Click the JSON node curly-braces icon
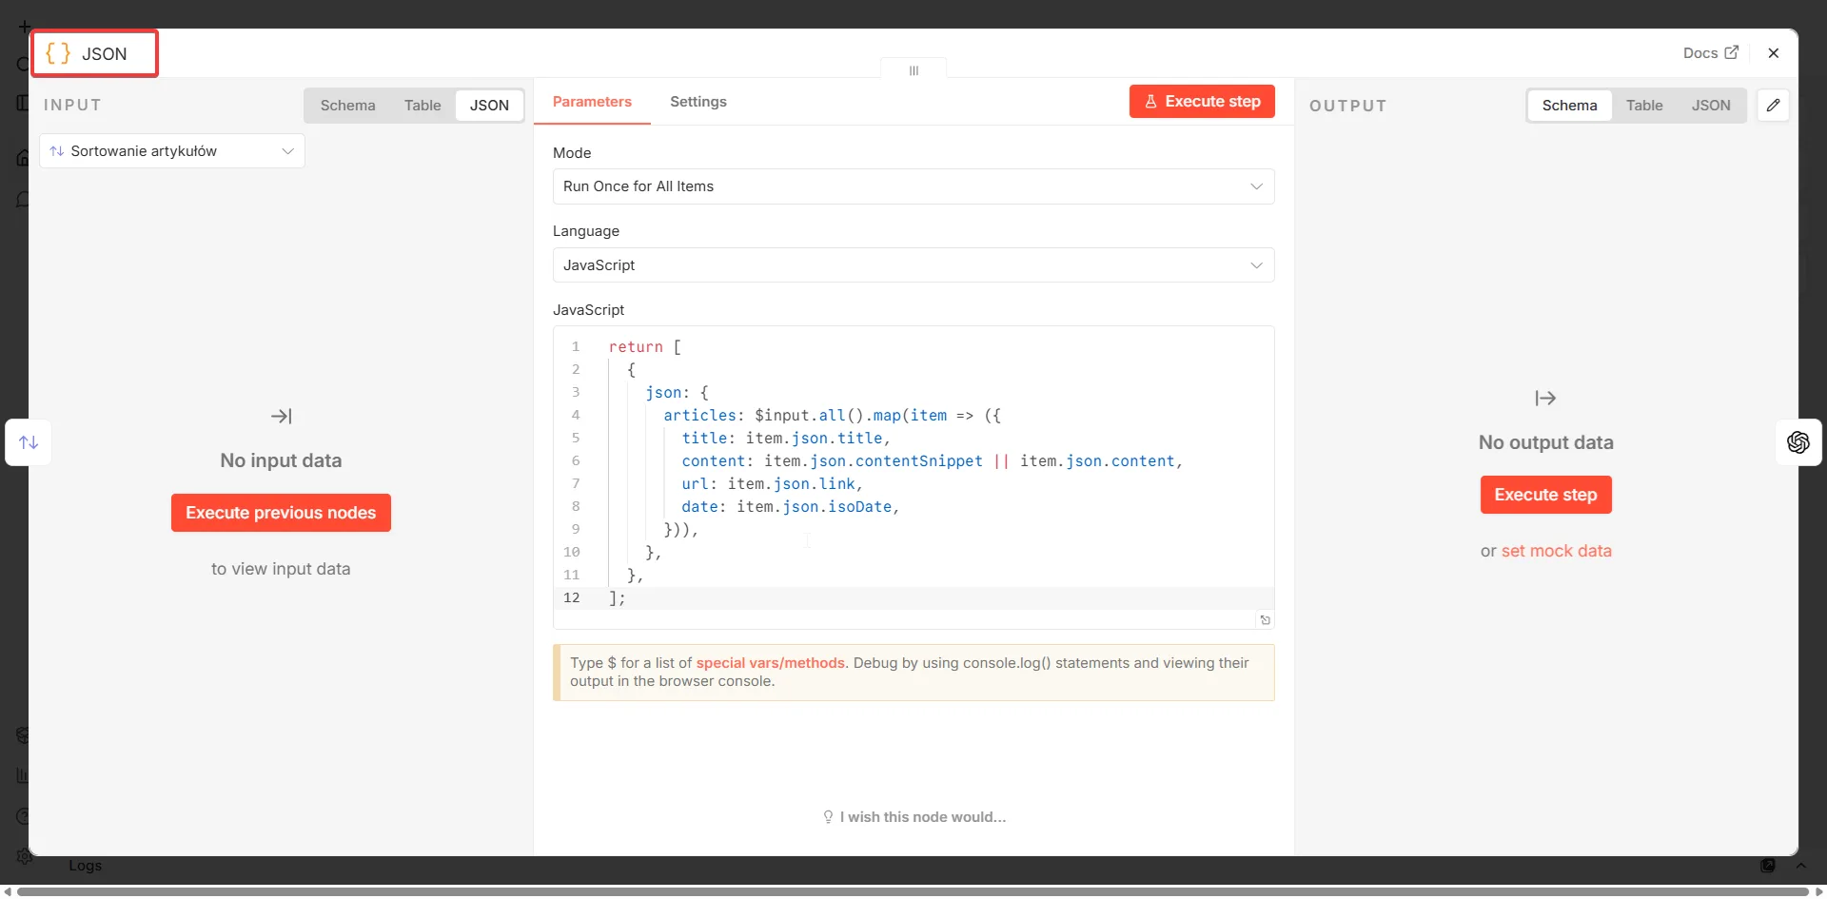 pyautogui.click(x=58, y=53)
